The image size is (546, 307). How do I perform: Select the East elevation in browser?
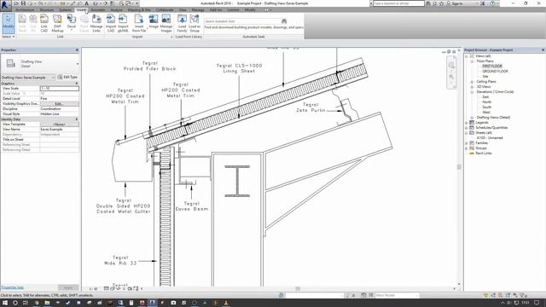485,97
